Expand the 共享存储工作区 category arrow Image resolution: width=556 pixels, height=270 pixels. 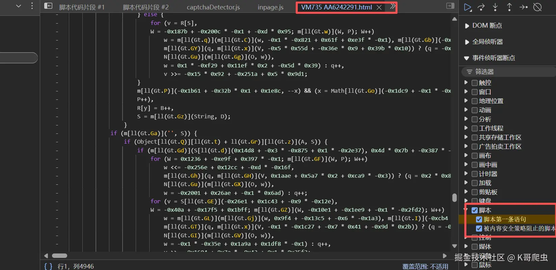[466, 137]
